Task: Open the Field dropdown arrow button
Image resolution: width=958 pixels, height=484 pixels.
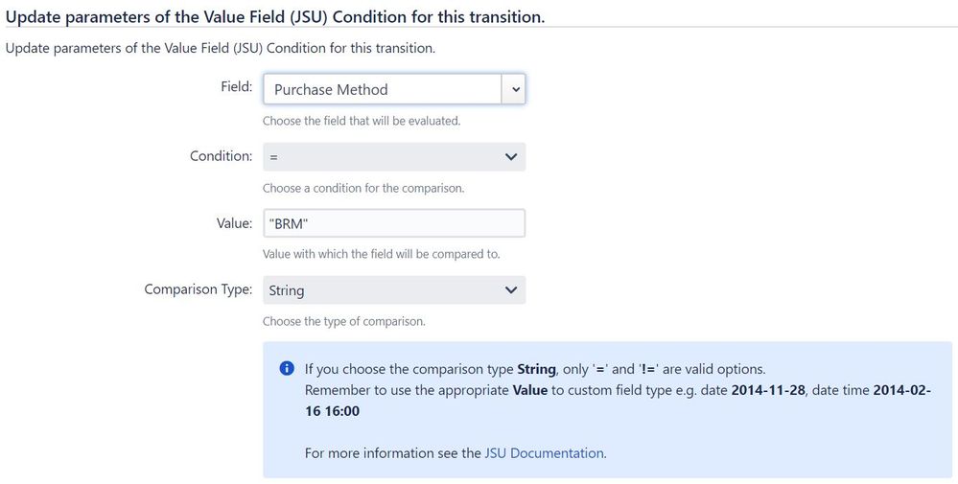Action: 513,89
